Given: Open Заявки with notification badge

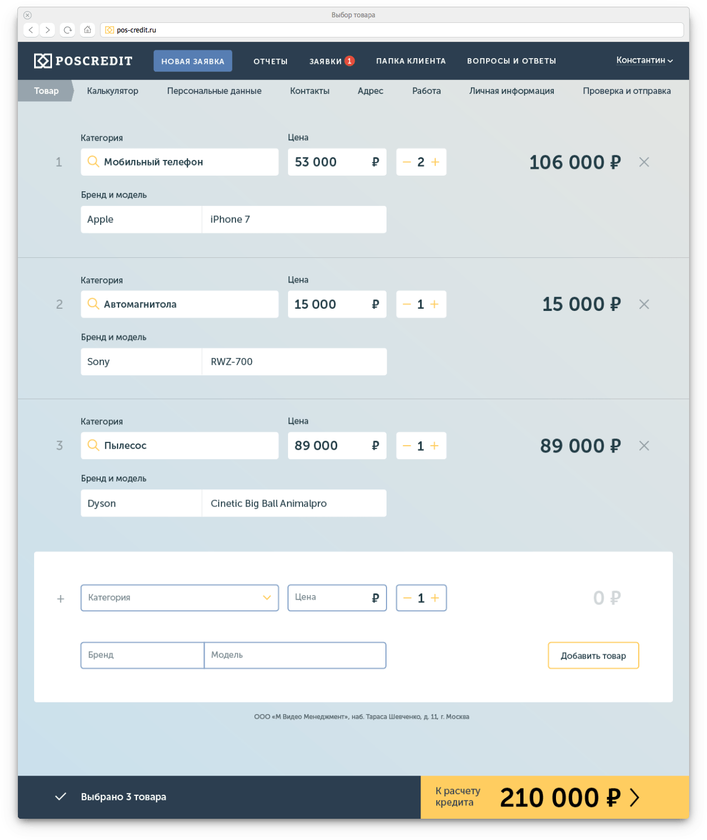Looking at the screenshot, I should [x=331, y=62].
